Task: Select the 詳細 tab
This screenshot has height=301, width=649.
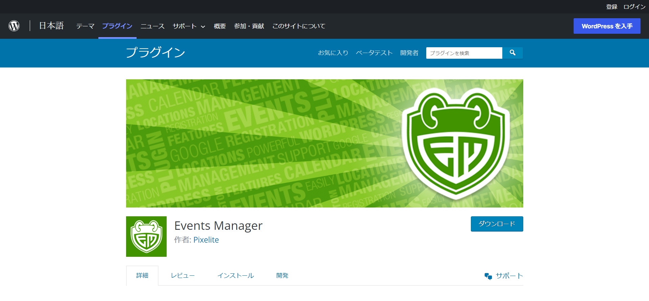Action: coord(142,276)
